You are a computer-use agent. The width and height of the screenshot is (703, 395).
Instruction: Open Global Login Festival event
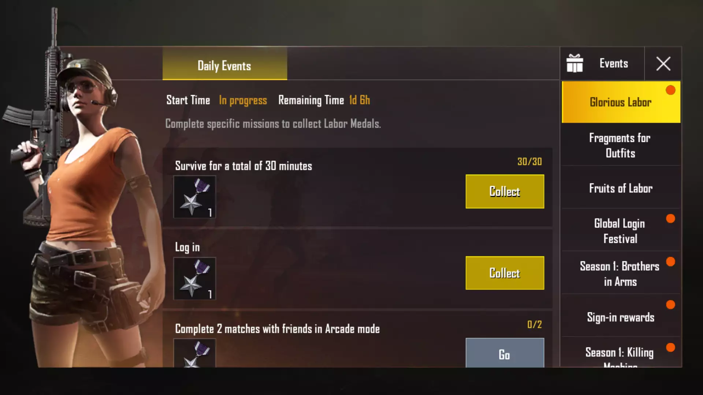[x=621, y=231]
